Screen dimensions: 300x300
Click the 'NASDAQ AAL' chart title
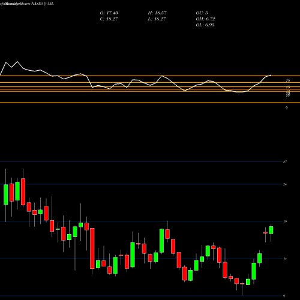(43, 4)
